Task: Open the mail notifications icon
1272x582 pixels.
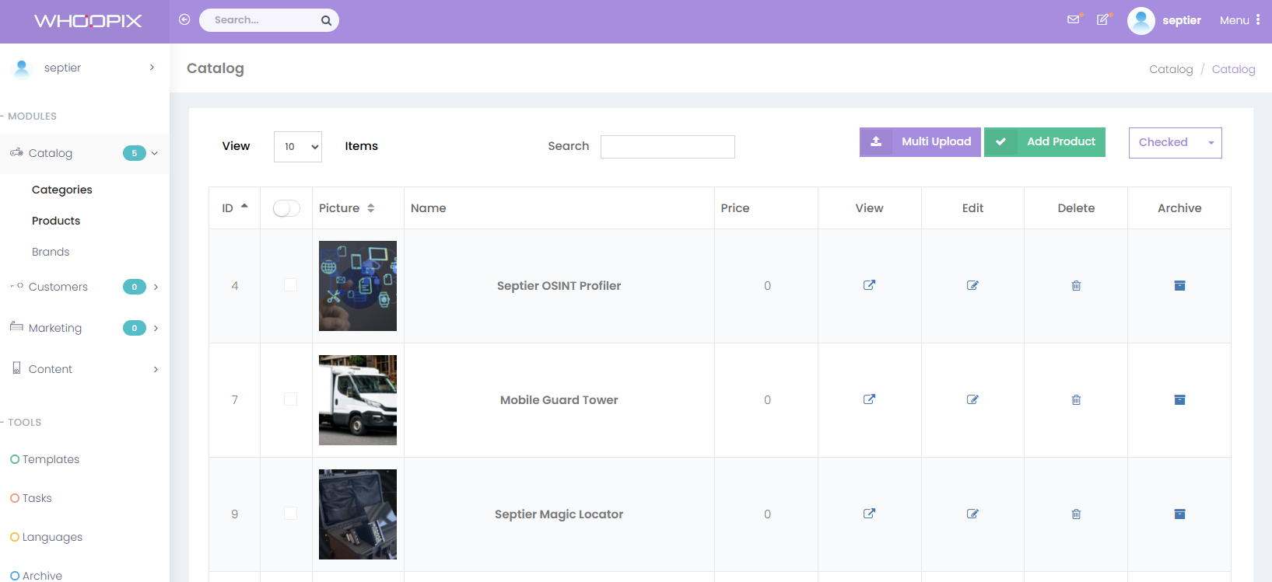Action: (1074, 19)
